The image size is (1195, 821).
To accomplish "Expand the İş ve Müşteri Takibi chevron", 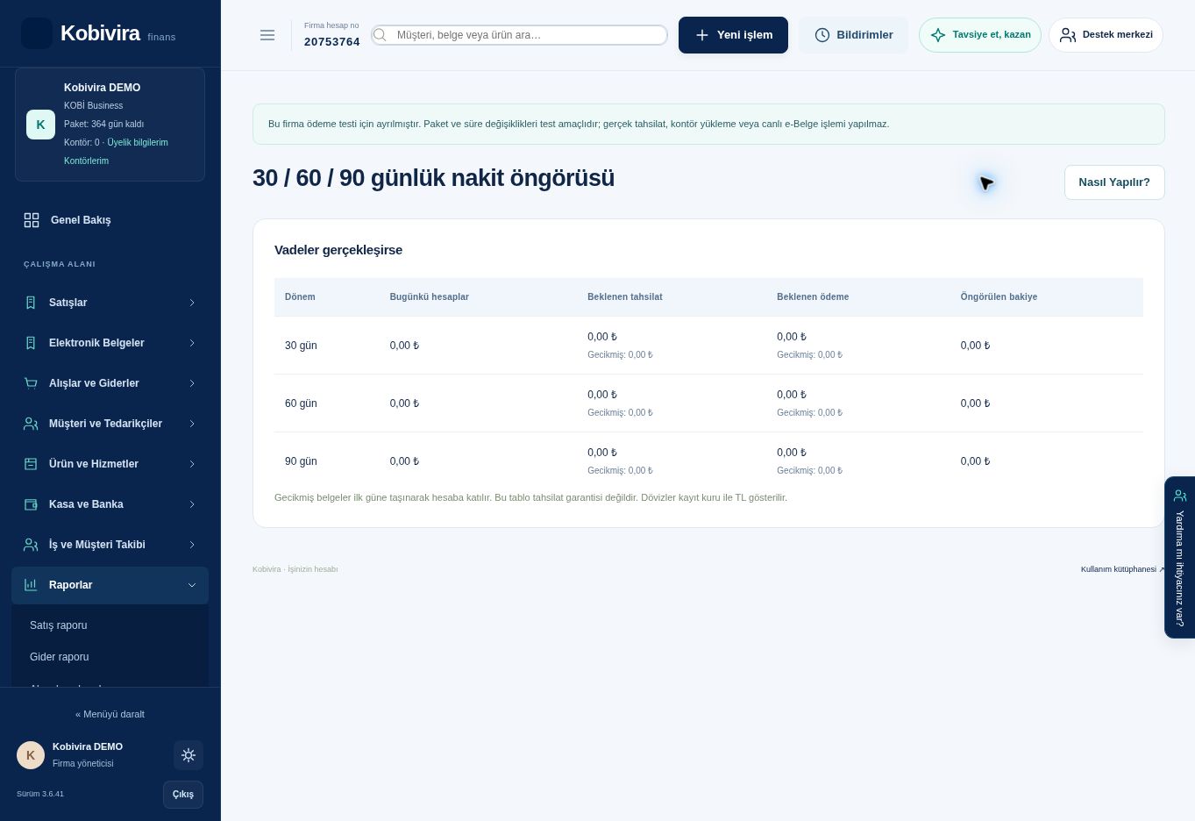I will click(x=192, y=545).
